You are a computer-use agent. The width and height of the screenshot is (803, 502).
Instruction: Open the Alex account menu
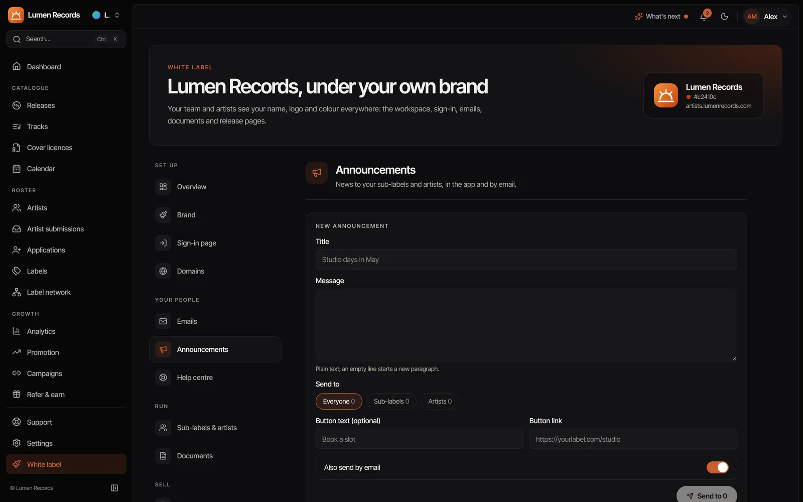(x=766, y=17)
